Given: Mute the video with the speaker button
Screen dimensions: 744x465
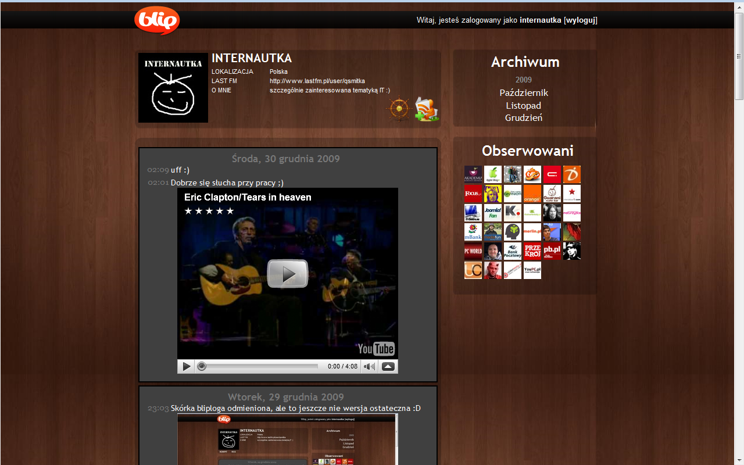Looking at the screenshot, I should tap(369, 366).
